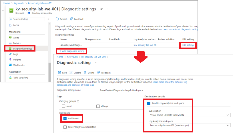Click the Category groups info icon
233x133 pixels.
(78, 101)
